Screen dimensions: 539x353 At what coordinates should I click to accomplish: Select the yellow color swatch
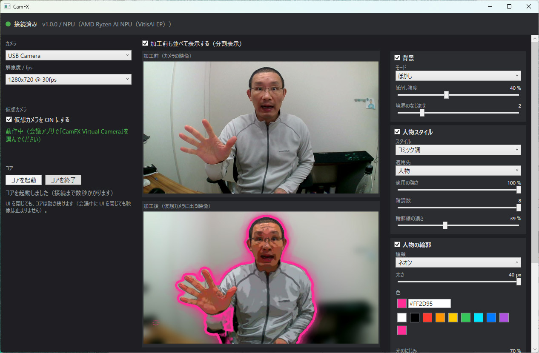click(453, 318)
